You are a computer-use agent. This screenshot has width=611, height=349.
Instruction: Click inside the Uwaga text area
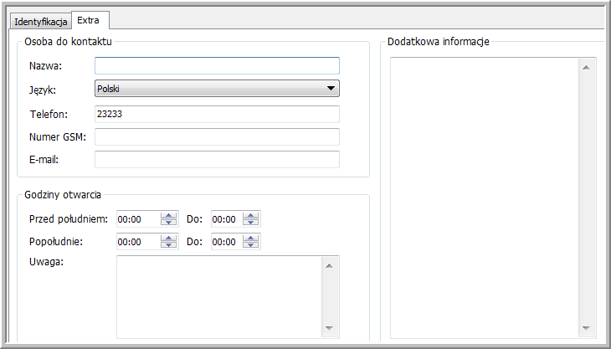click(x=218, y=296)
